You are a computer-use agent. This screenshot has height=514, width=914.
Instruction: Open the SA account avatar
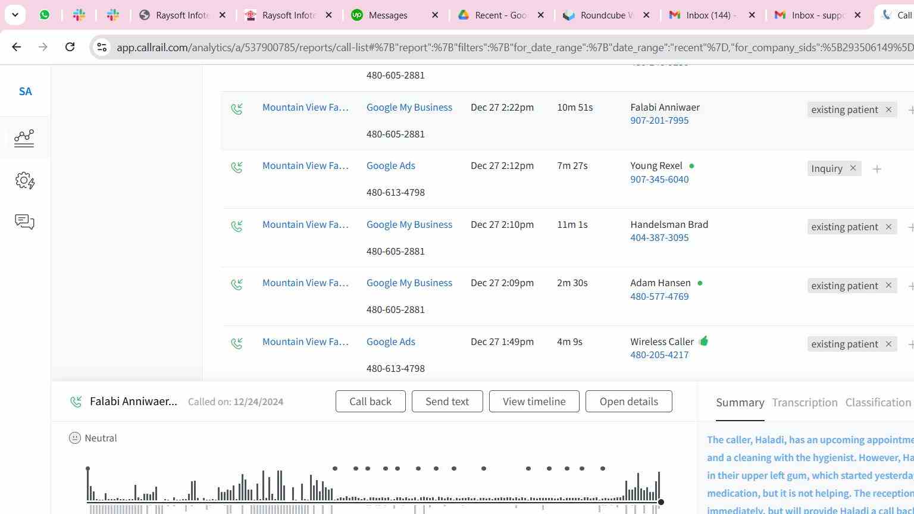click(25, 92)
